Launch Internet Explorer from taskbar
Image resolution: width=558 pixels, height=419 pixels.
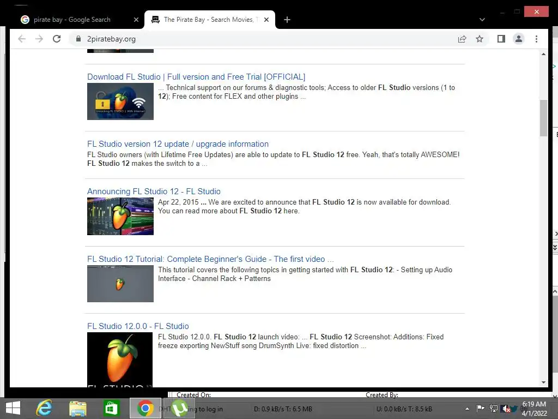tap(44, 408)
